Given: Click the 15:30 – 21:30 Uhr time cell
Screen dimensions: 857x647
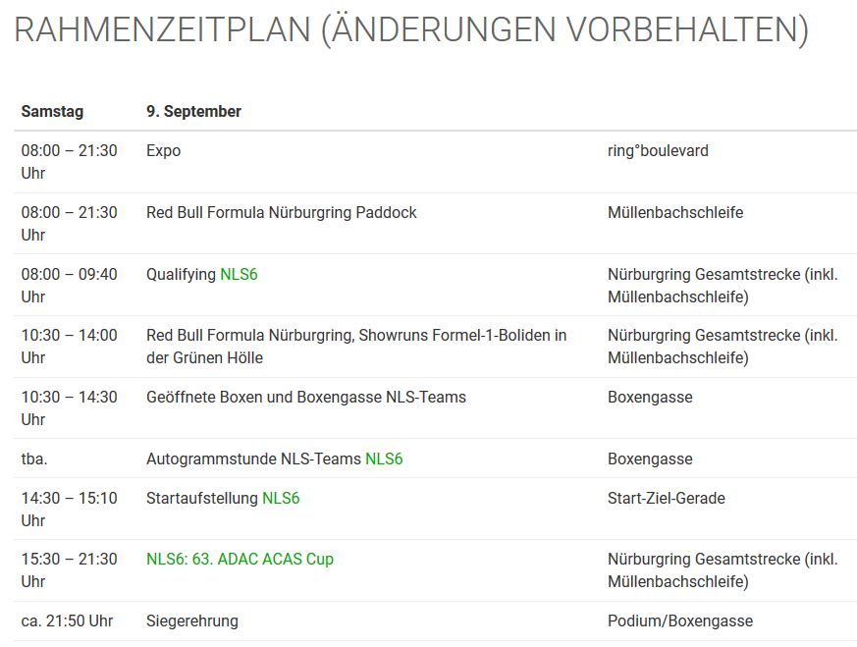Looking at the screenshot, I should tap(69, 569).
